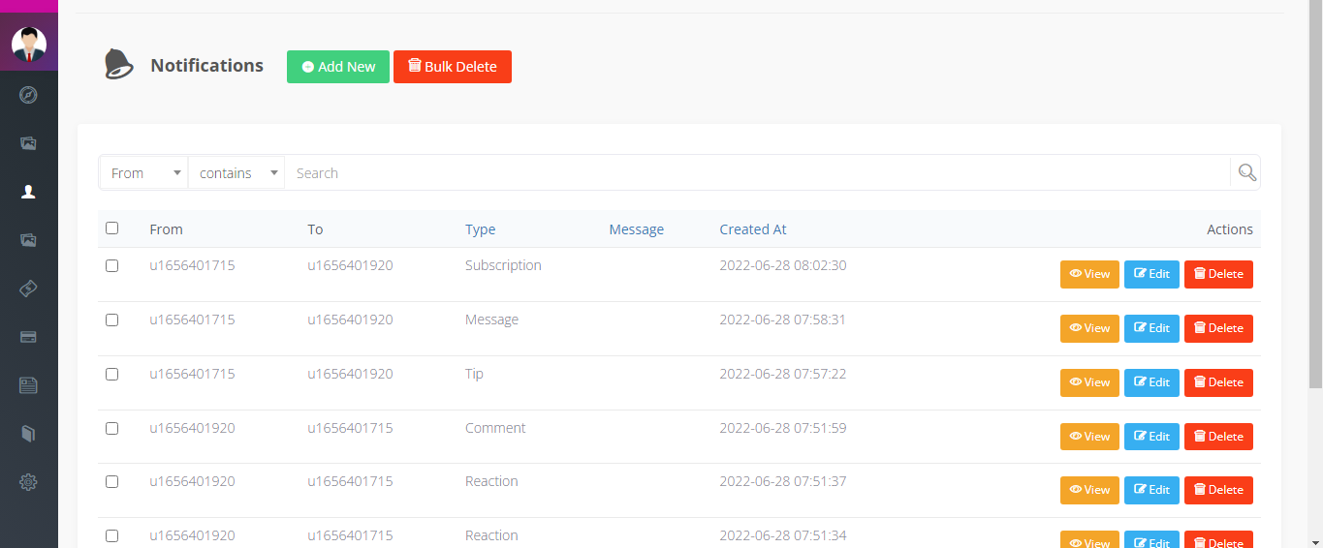Click the magnifying glass search icon
The image size is (1323, 548).
coord(1246,173)
